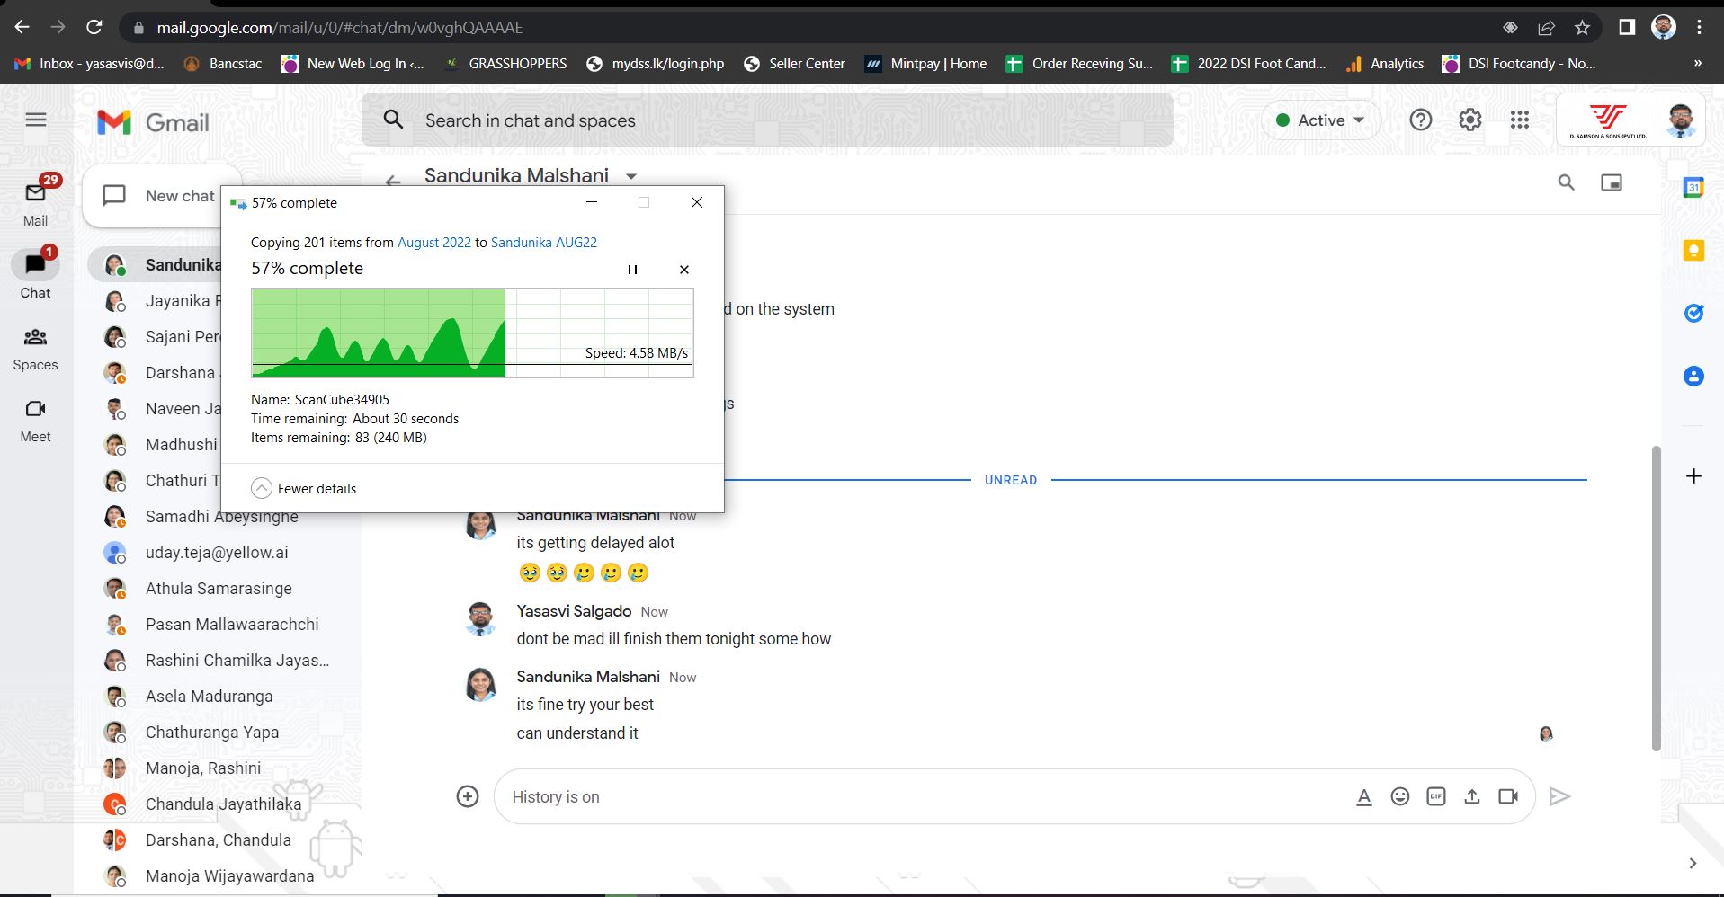This screenshot has height=897, width=1724.
Task: Start a video meeting from chat box
Action: [x=1508, y=796]
